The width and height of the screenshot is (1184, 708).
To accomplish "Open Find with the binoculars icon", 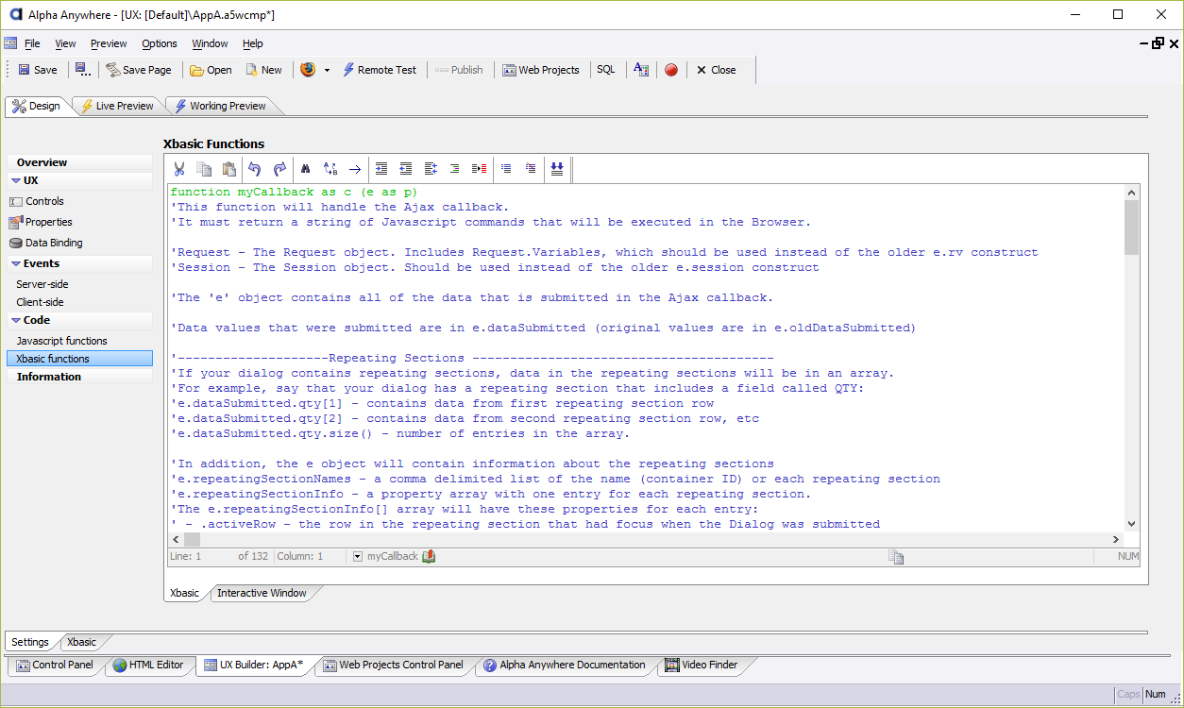I will tap(306, 169).
